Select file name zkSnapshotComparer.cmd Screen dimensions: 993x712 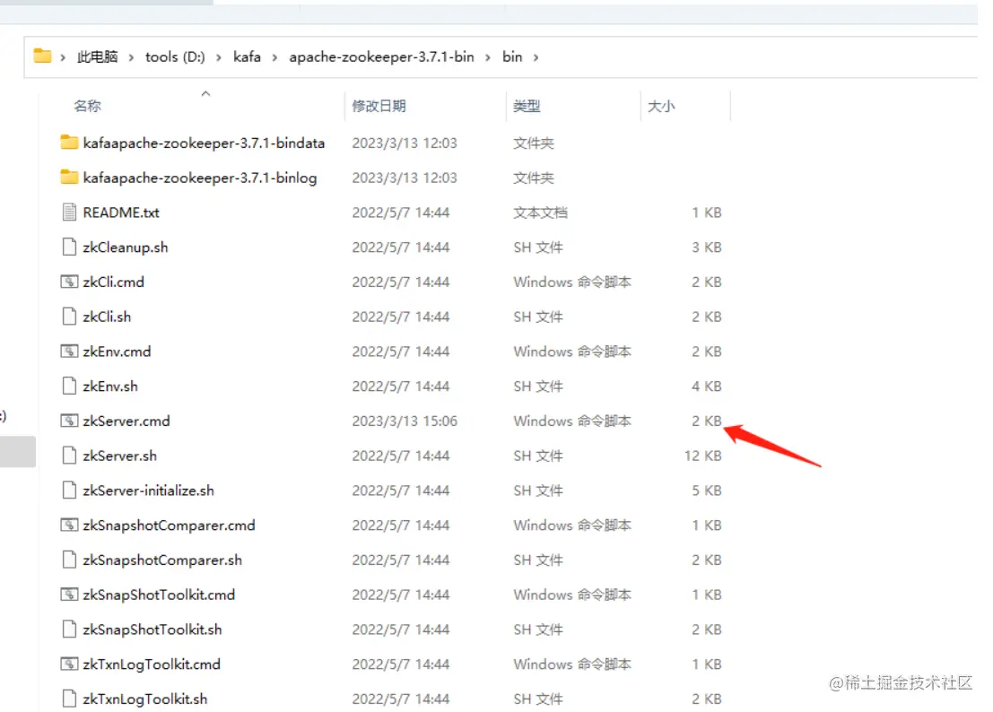pos(170,525)
